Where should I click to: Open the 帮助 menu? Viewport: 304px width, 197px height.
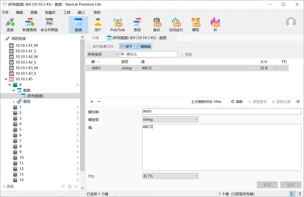(97, 12)
